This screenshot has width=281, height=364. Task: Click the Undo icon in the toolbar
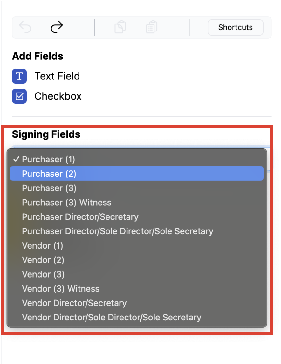pyautogui.click(x=25, y=27)
